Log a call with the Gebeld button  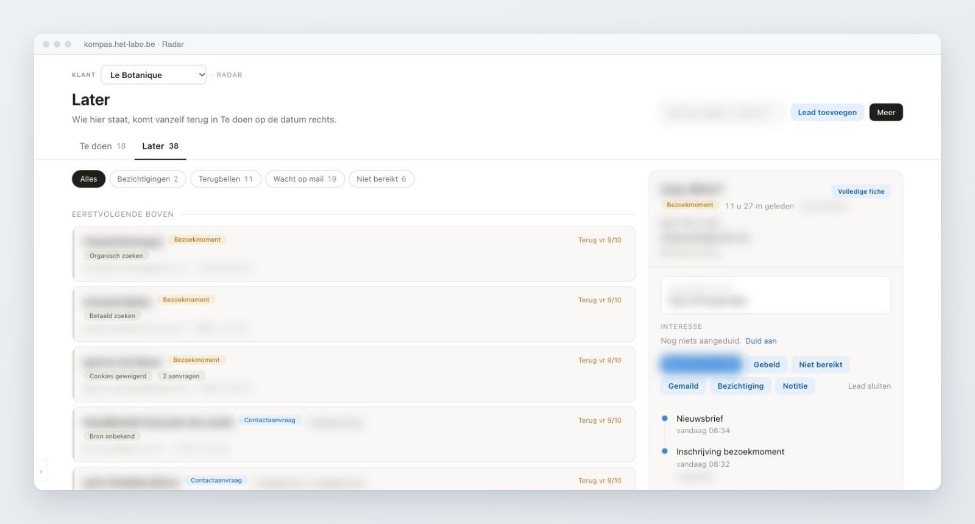(x=767, y=364)
